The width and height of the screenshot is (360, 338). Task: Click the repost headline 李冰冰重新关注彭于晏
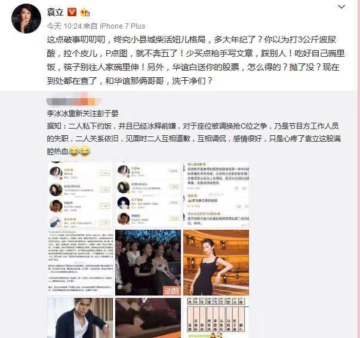click(82, 113)
